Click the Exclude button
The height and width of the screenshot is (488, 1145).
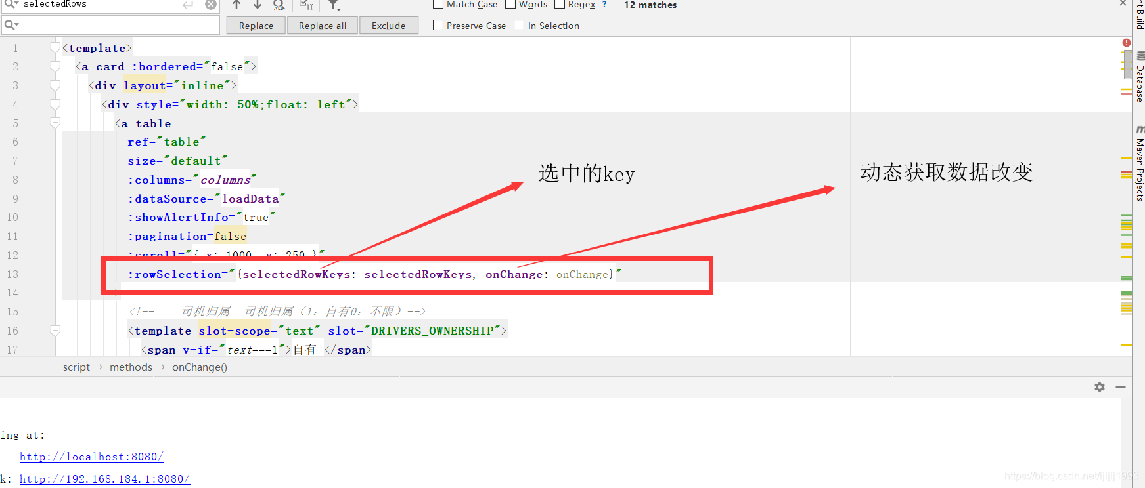389,26
